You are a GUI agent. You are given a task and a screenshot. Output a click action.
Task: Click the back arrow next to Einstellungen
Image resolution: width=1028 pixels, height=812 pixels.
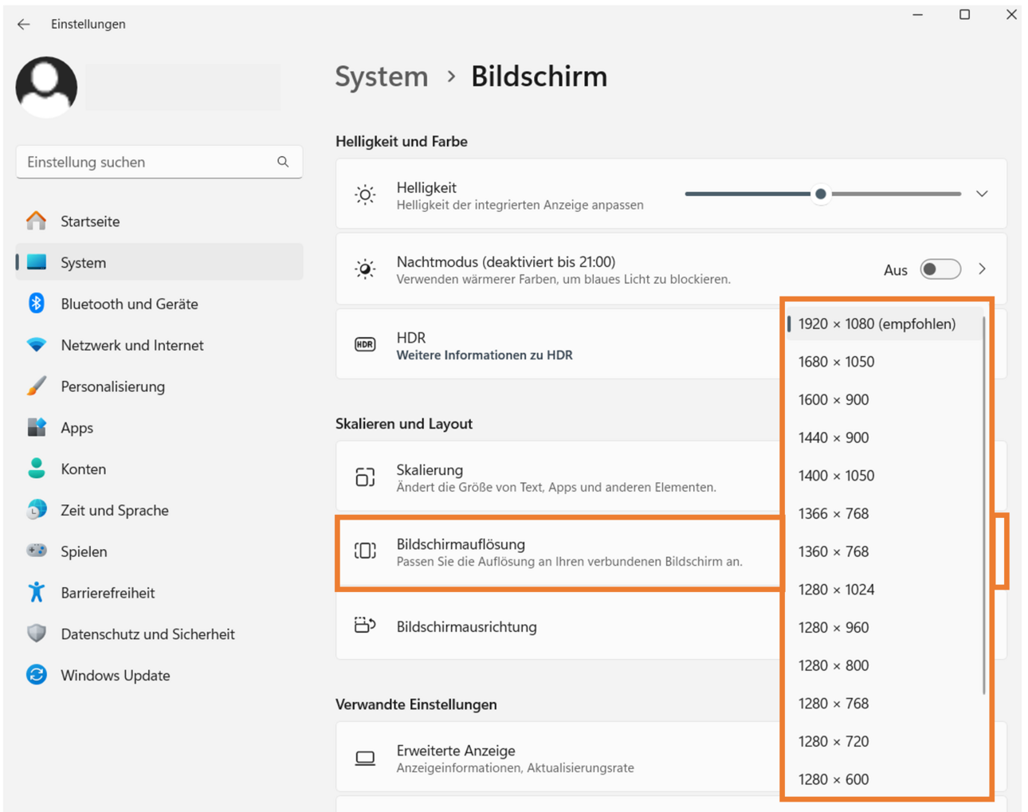coord(23,24)
